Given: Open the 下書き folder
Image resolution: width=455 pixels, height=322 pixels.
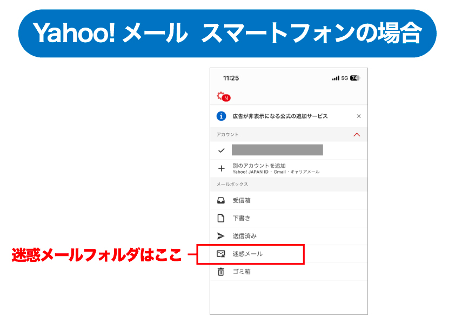Looking at the screenshot, I should (x=289, y=218).
